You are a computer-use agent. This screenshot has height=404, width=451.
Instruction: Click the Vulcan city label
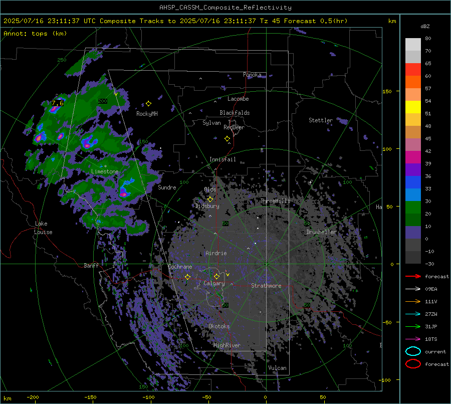pos(277,368)
